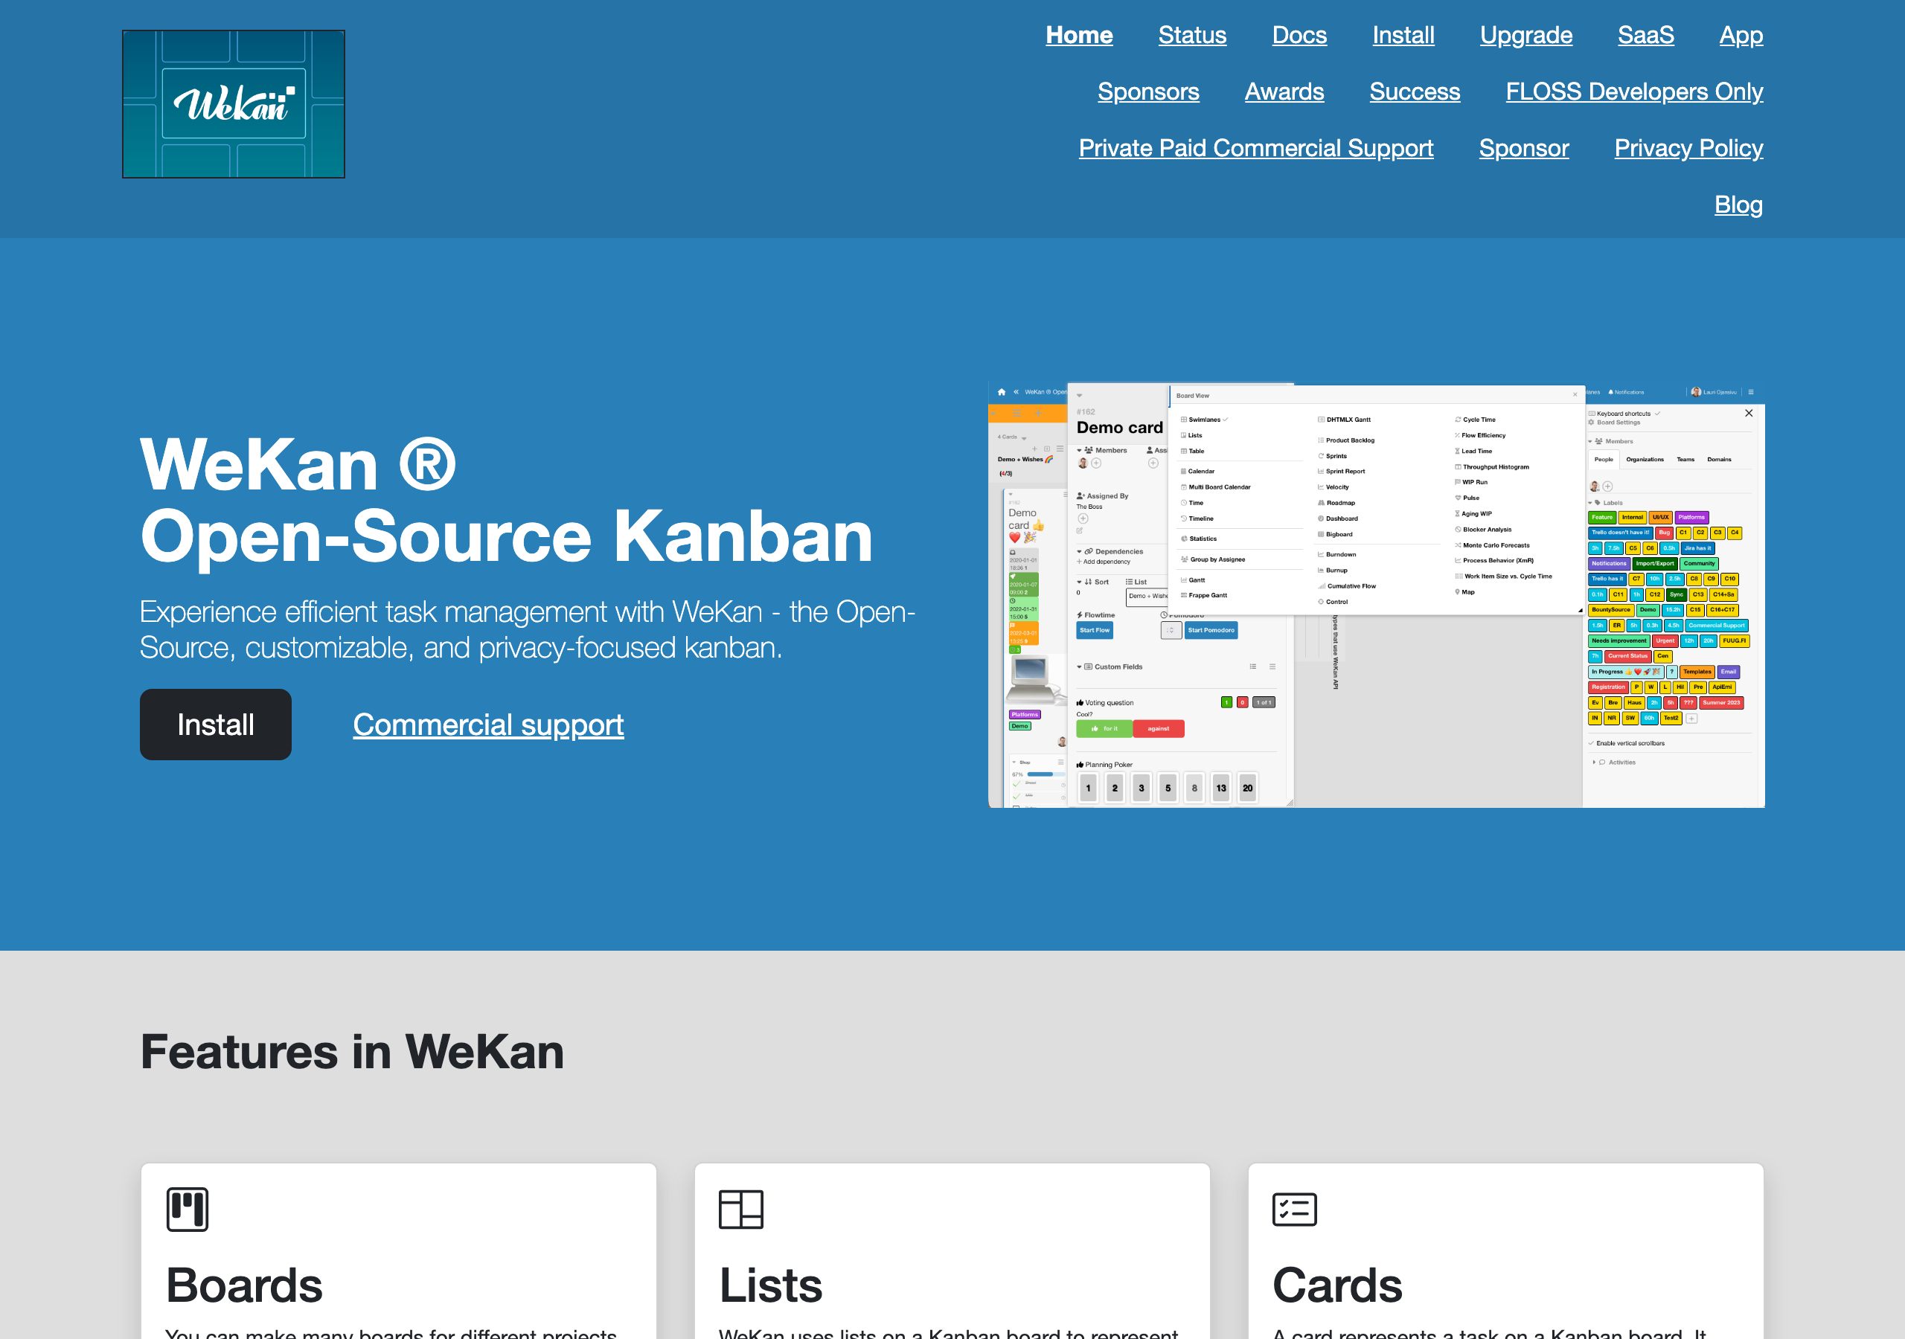Click the 'Cards' card heading
1905x1339 pixels.
tap(1336, 1286)
